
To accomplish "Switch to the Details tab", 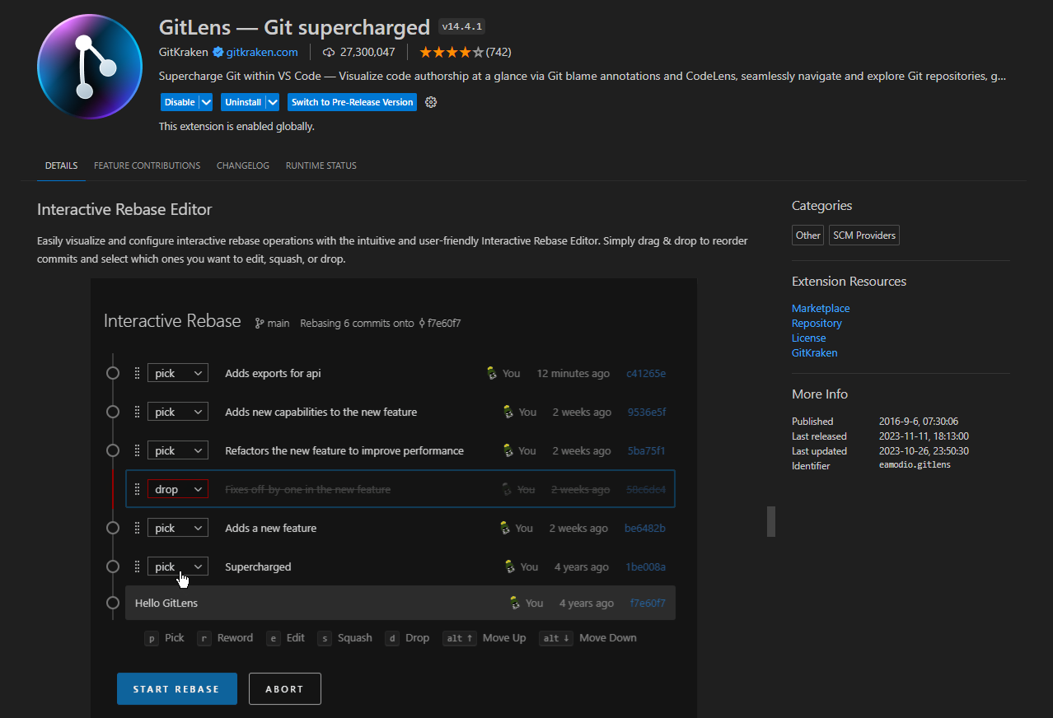I will pyautogui.click(x=61, y=166).
